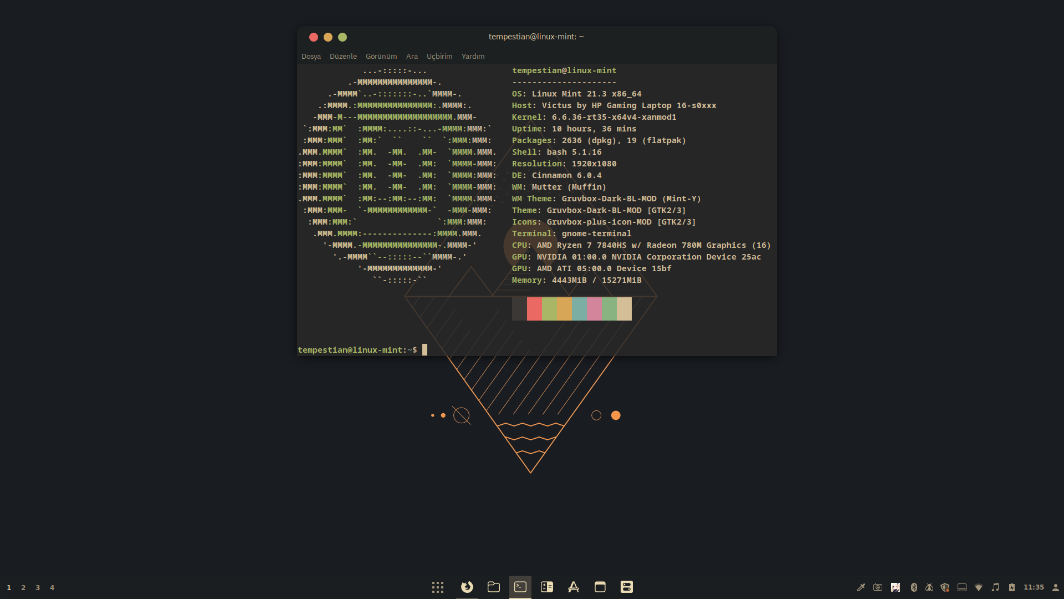The width and height of the screenshot is (1064, 599).
Task: Open the Bluetooth tray applet
Action: (914, 587)
